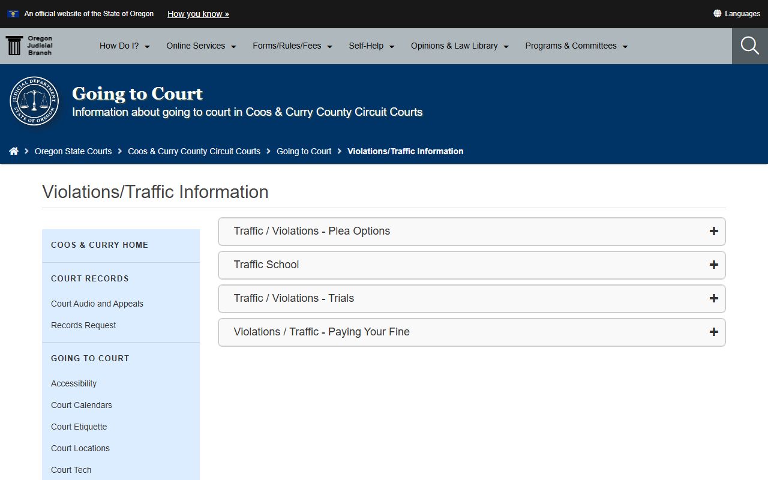The width and height of the screenshot is (768, 480).
Task: Go to Oregon State Courts breadcrumb
Action: tap(73, 151)
